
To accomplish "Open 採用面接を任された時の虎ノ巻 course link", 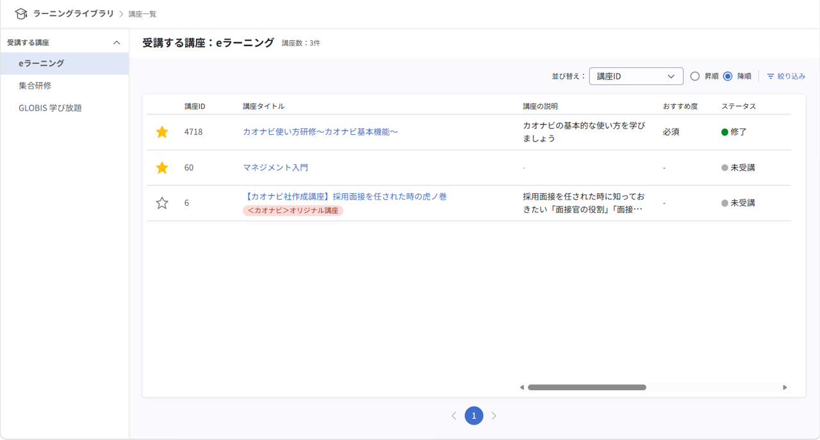I will [345, 196].
